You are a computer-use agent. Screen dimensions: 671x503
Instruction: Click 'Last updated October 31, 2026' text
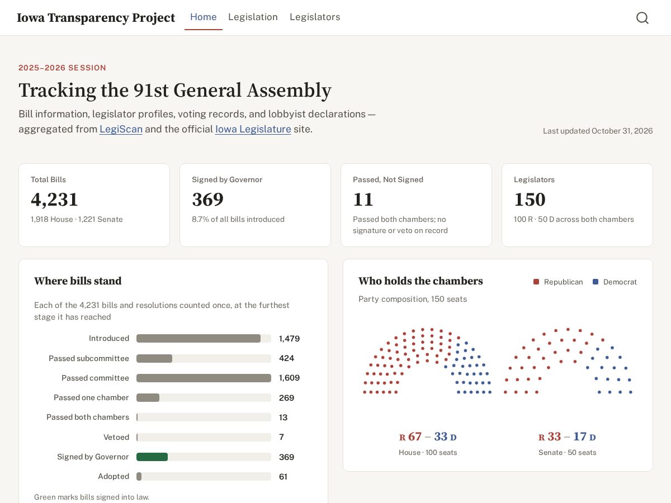coord(598,131)
